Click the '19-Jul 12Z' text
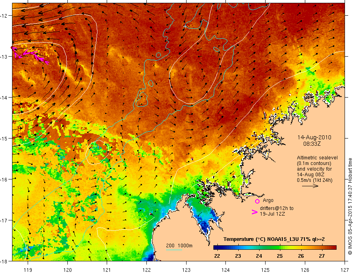The image size is (353, 273). coord(272,214)
